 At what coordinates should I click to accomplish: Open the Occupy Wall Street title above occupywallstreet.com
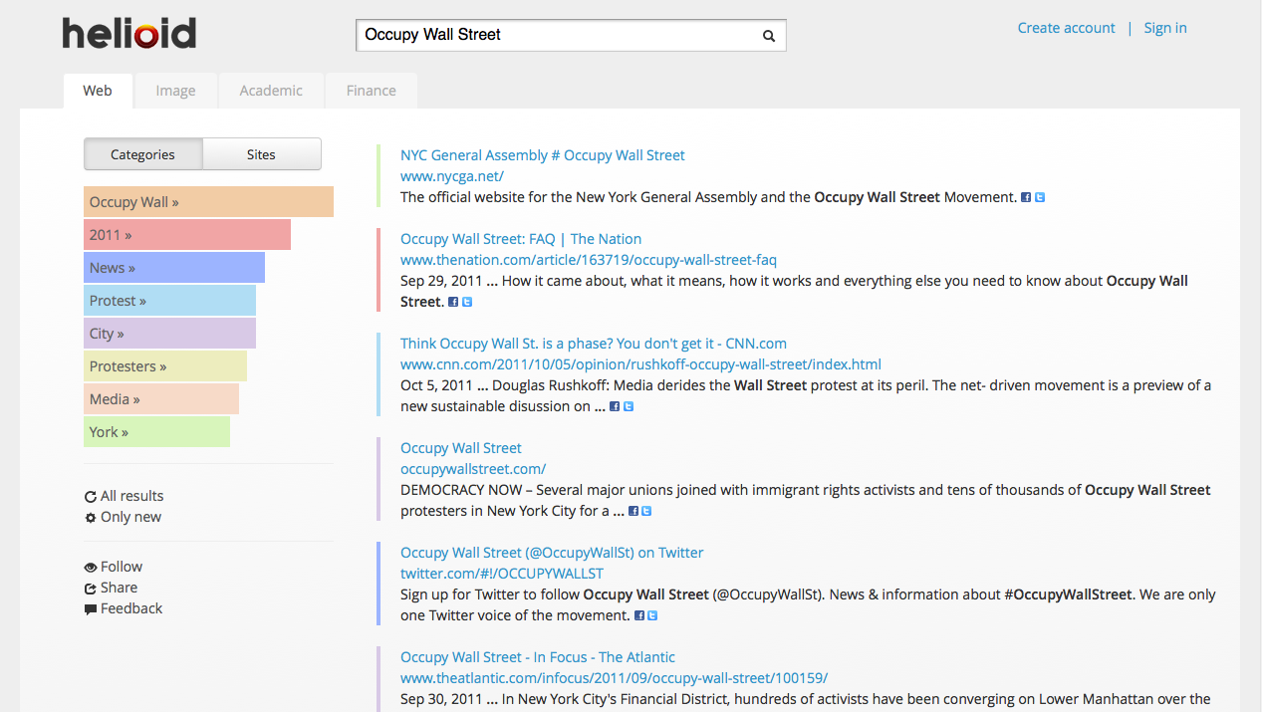click(x=461, y=448)
